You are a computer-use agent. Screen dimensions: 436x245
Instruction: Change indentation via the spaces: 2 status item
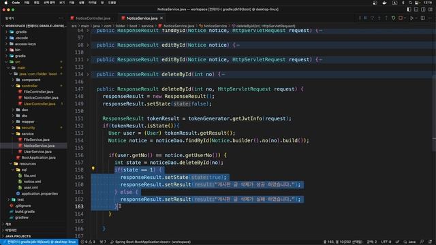(371, 242)
